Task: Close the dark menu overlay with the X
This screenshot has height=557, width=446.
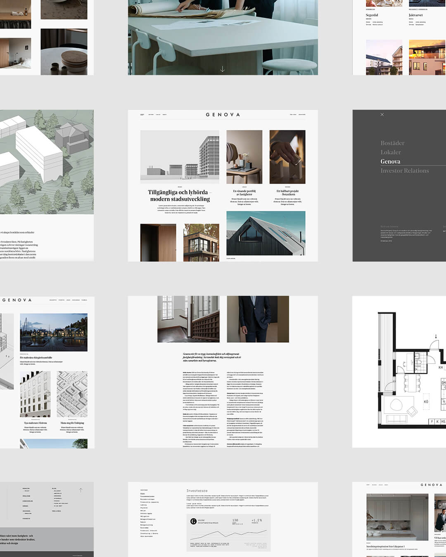Action: click(382, 115)
